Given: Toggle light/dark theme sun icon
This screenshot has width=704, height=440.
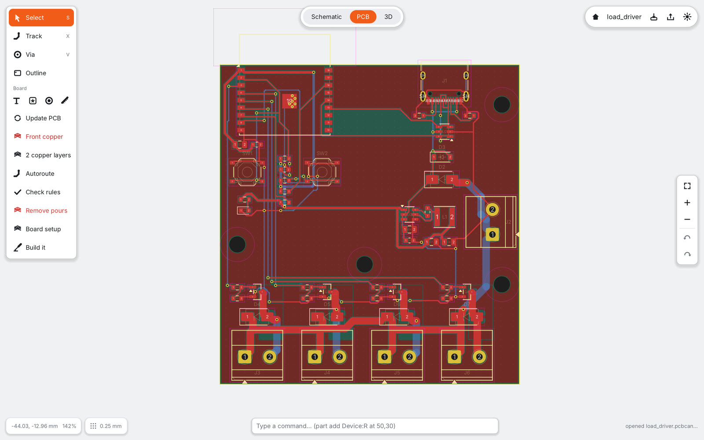Looking at the screenshot, I should click(x=687, y=17).
